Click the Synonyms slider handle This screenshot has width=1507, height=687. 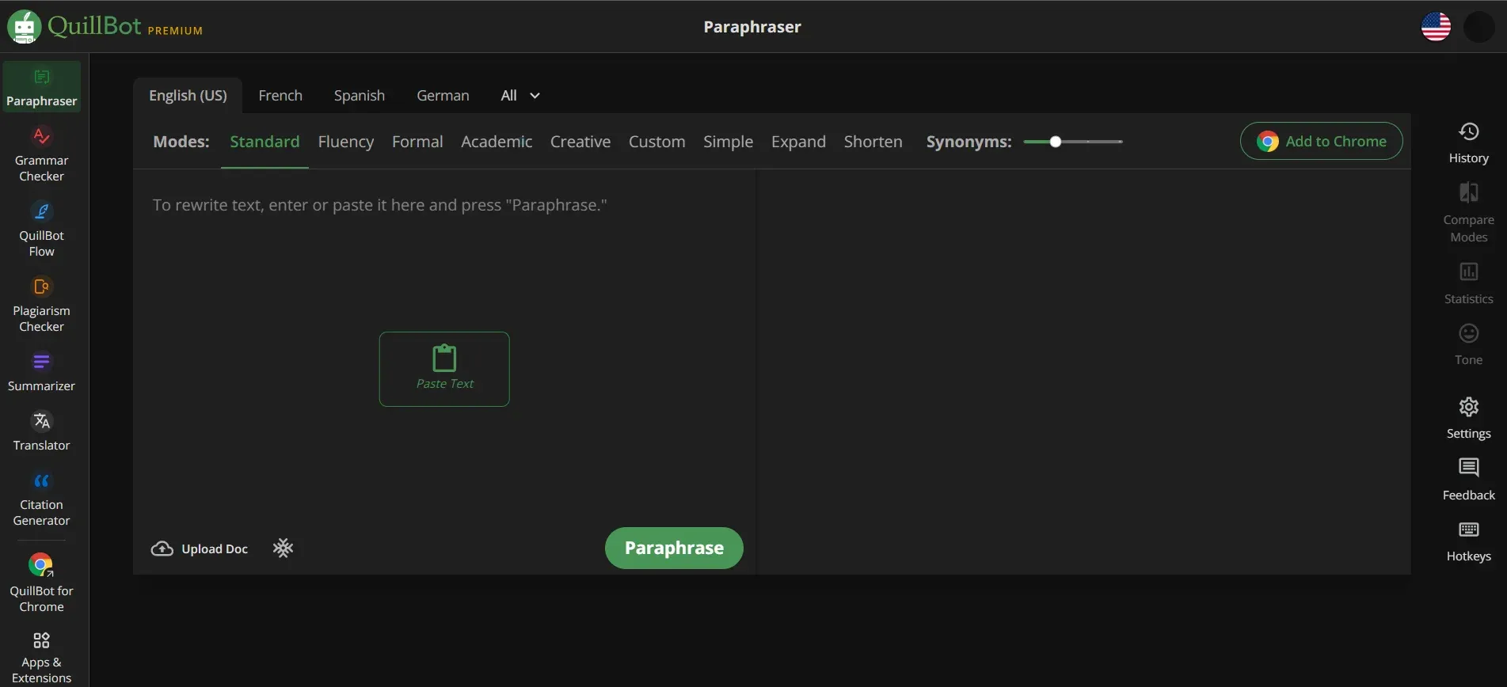pyautogui.click(x=1056, y=142)
